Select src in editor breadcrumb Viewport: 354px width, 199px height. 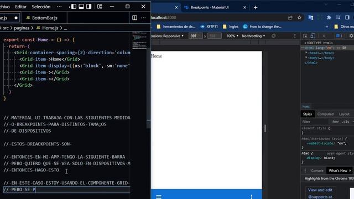coord(6,28)
